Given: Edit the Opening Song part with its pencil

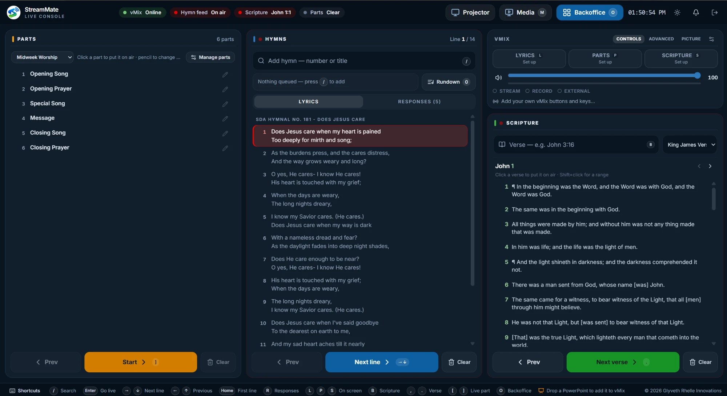Looking at the screenshot, I should tap(225, 74).
